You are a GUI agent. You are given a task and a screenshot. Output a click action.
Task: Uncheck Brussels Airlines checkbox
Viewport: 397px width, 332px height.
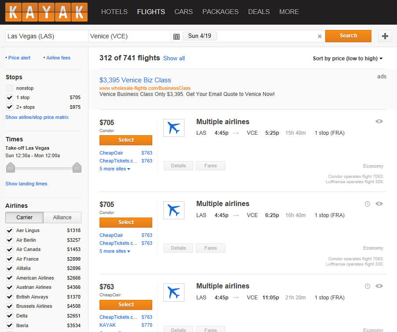[10, 306]
